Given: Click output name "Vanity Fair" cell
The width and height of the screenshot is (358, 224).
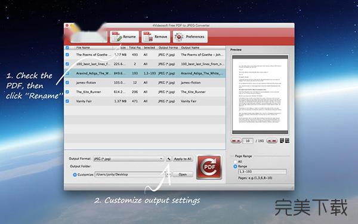Looking at the screenshot, I should click(189, 101).
